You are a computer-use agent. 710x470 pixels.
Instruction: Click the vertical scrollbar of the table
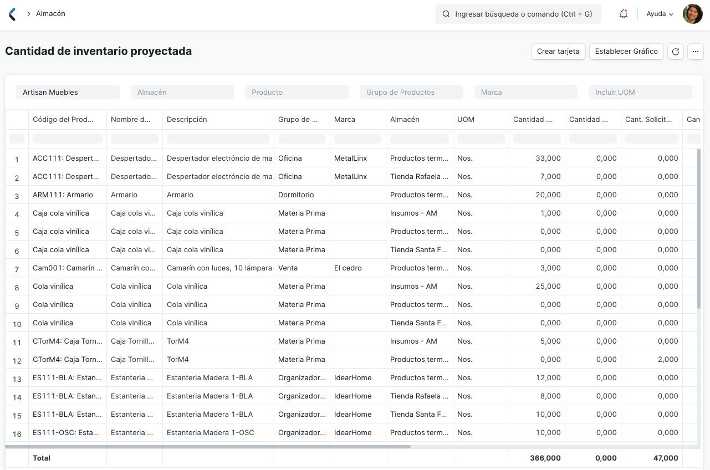[700, 228]
